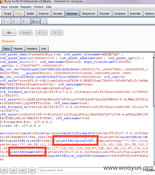Screen dimensions: 155x175
Task: Click the Burp Suite application icon
Action: pyautogui.click(x=1, y=2)
